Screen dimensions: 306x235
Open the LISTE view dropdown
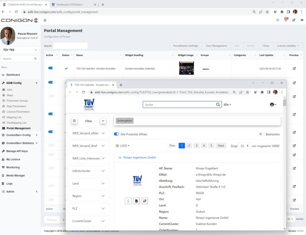coord(123,146)
